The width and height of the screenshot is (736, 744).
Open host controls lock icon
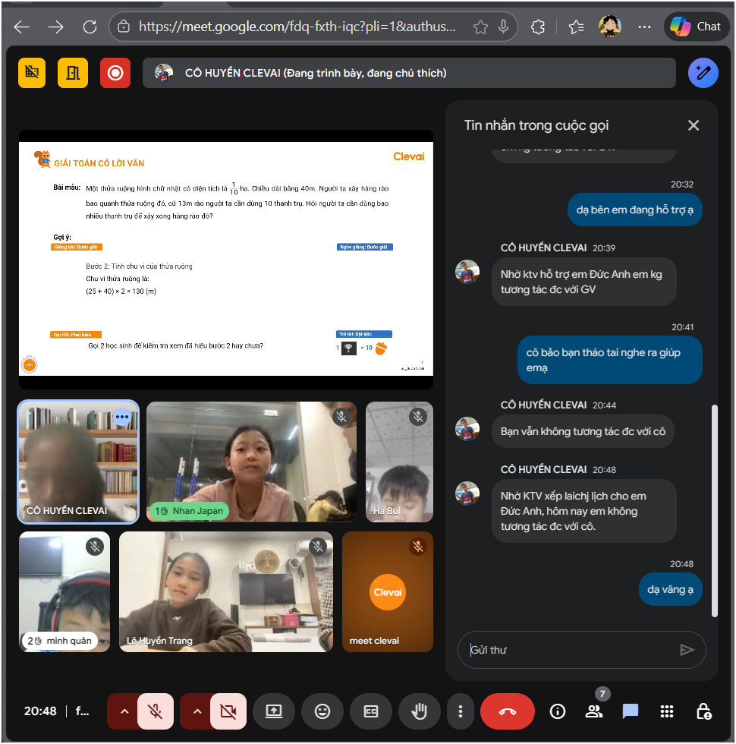[703, 711]
